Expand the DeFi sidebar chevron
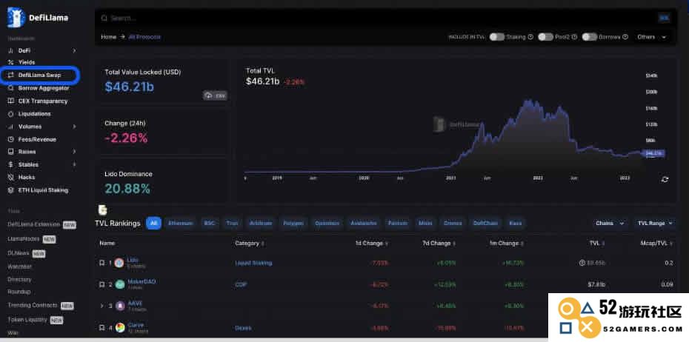 tap(74, 51)
